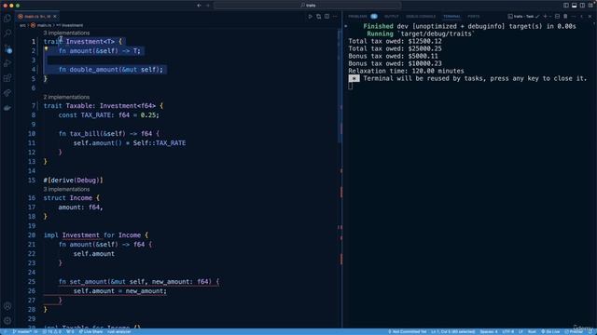597x335 pixels.
Task: Click the git branch in status bar
Action: point(22,331)
